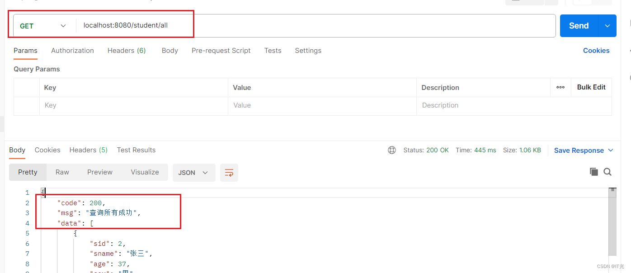Image resolution: width=631 pixels, height=273 pixels.
Task: Switch response view to Raw mode
Action: [62, 172]
